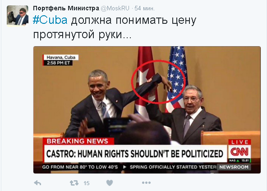Click the BREAKING NEWS red banner
The image size is (267, 191).
(x=78, y=141)
